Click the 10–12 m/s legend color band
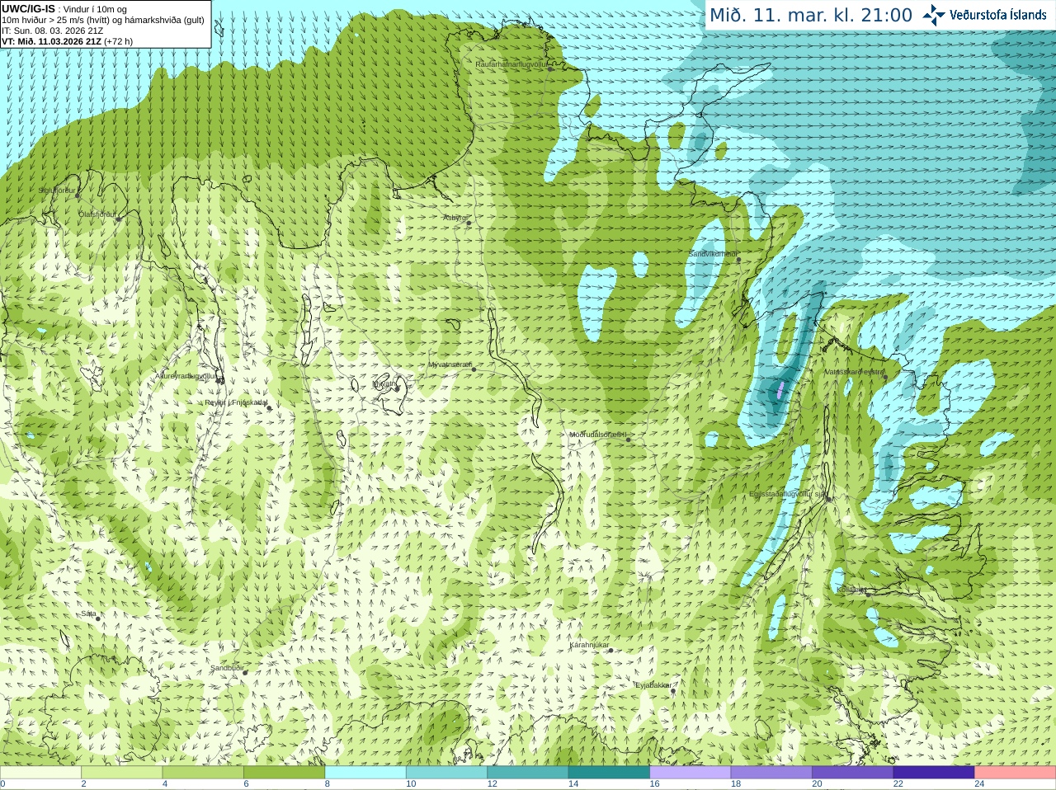Viewport: 1056px width, 790px height. (446, 773)
